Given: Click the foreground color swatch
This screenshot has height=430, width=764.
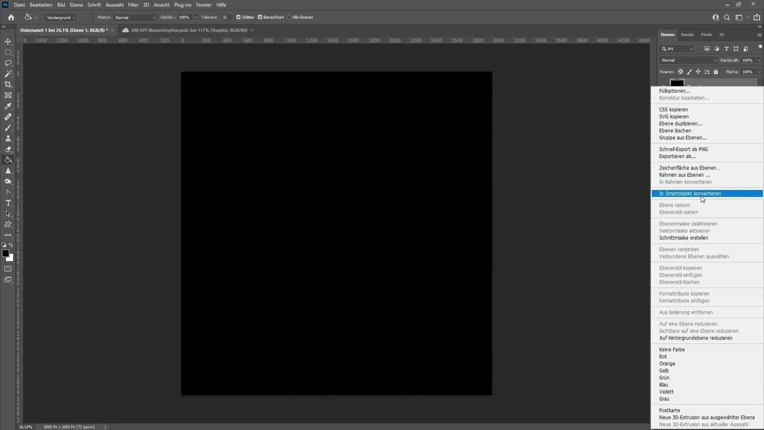Looking at the screenshot, I should (6, 254).
